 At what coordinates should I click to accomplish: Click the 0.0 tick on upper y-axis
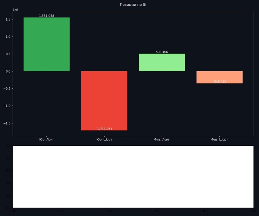pyautogui.click(x=8, y=71)
